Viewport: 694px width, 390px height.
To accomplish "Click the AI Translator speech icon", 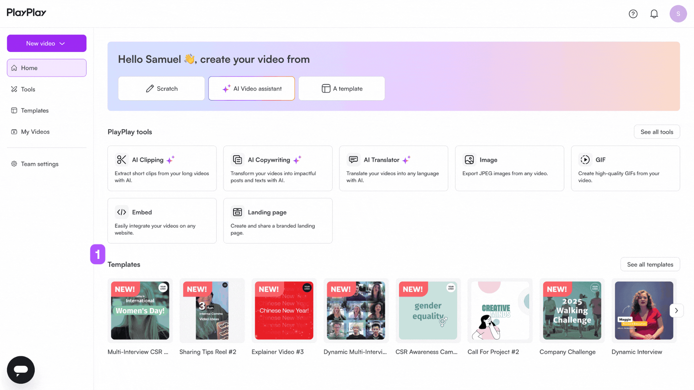I will [x=353, y=160].
